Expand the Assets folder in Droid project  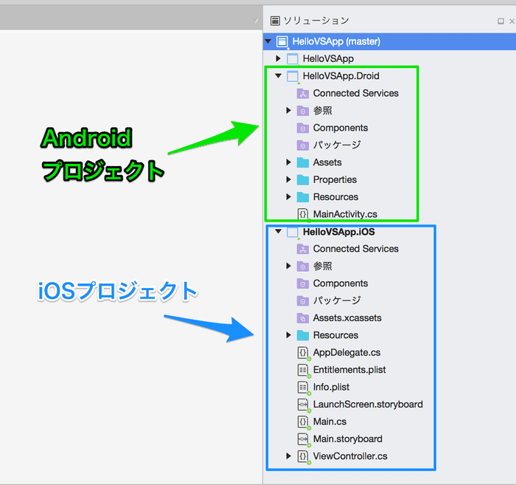(x=289, y=162)
